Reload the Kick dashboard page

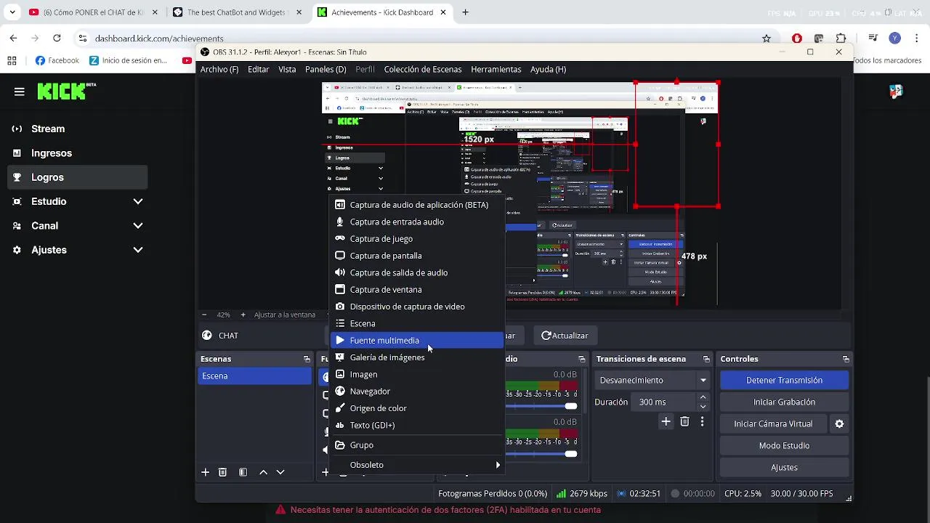57,38
